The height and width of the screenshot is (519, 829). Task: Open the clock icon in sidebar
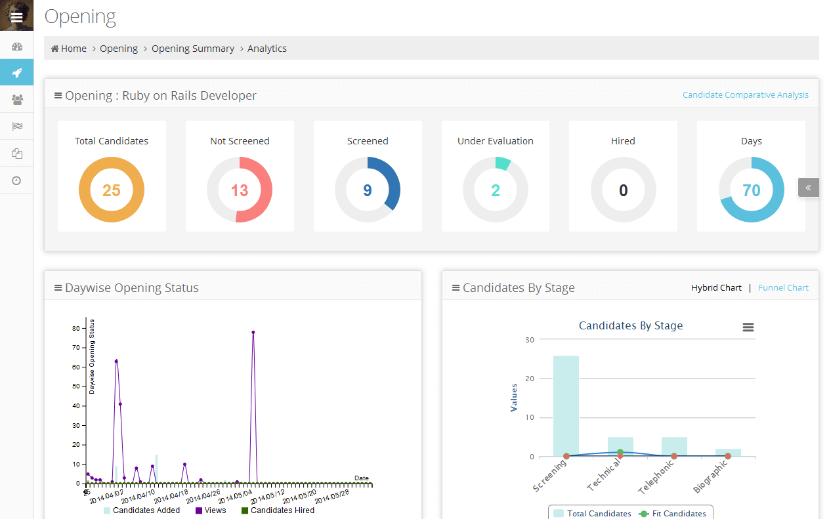17,180
